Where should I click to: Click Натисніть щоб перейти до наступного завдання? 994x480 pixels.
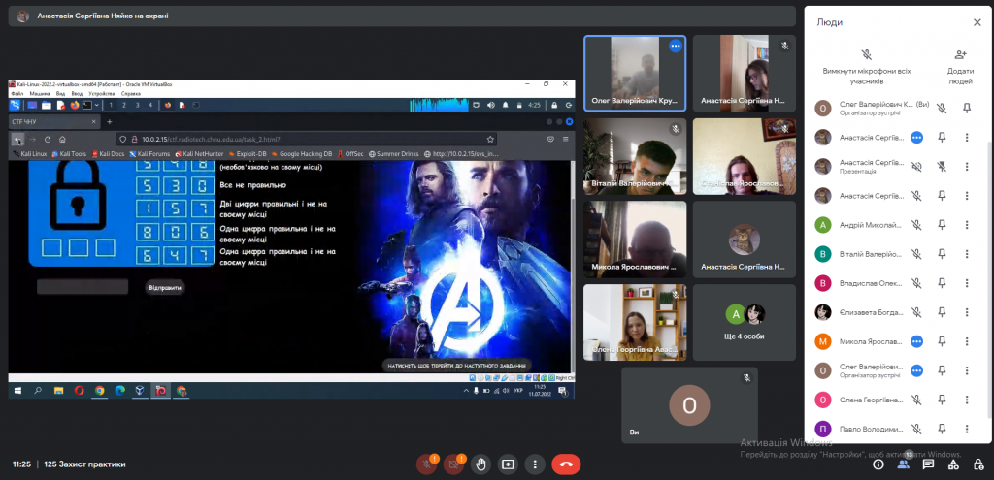(x=456, y=366)
